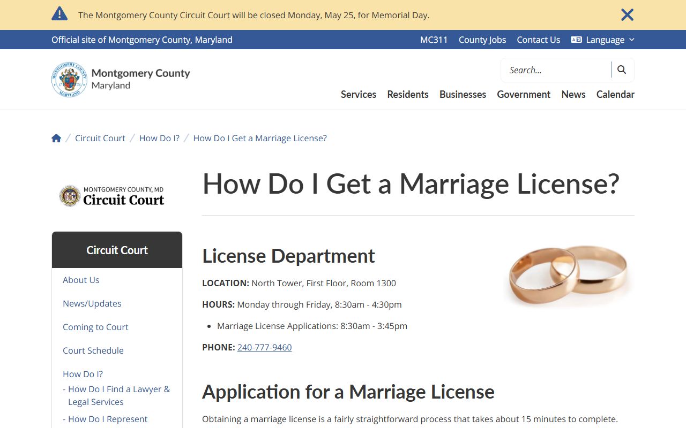686x428 pixels.
Task: Open How Do I Represent sidebar link
Action: 107,419
